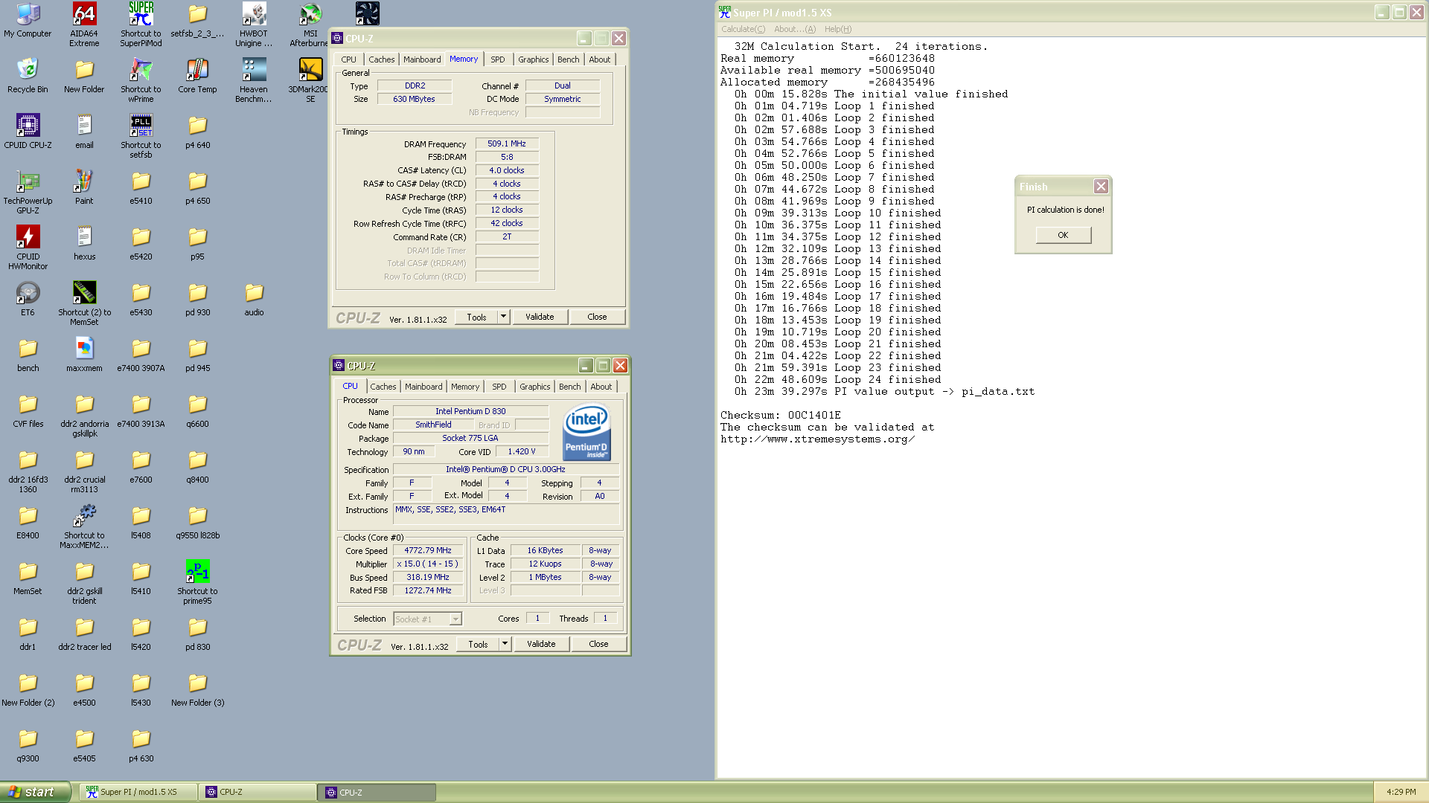Switch to the SPD tab in upper CPU-Z
Viewport: 1429px width, 803px height.
(x=498, y=59)
